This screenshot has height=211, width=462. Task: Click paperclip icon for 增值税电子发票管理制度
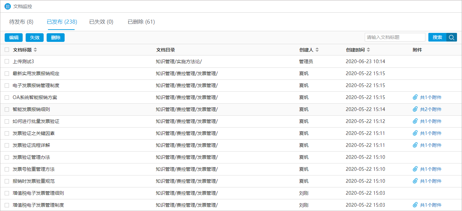415,205
